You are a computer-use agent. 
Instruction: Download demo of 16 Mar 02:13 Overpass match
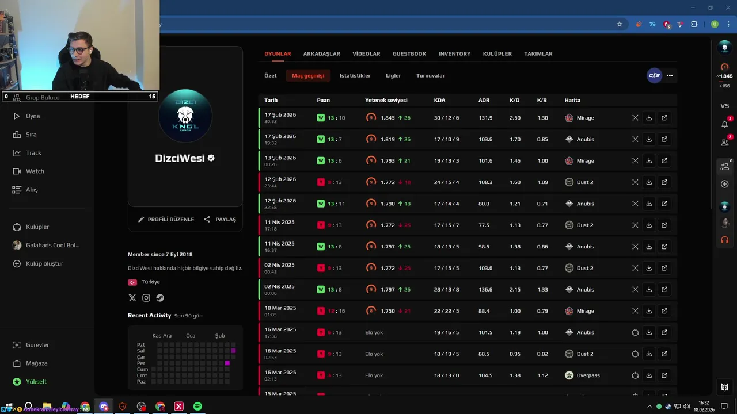[649, 375]
